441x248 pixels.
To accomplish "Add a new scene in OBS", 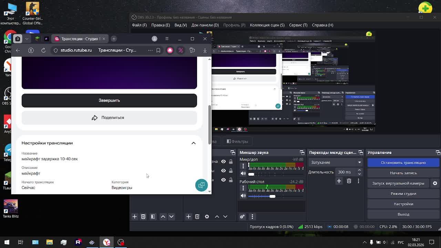I will [x=135, y=217].
